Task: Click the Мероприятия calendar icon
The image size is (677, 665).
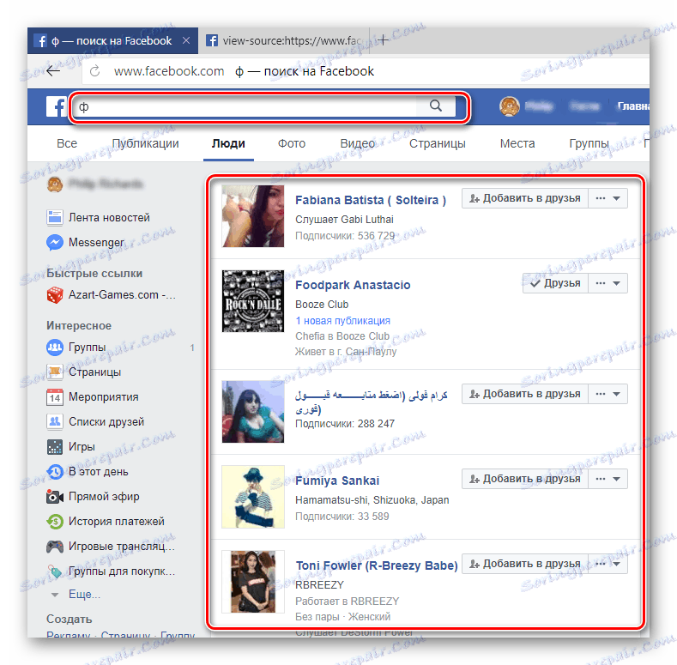Action: [55, 397]
